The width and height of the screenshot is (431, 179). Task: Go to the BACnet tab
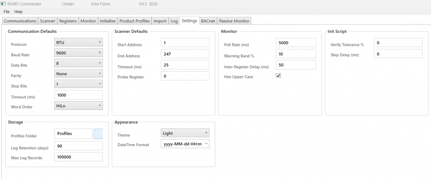tap(208, 21)
